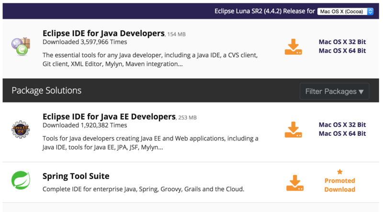Download Java Developers Mac OS X 32 Bit

[x=342, y=42]
